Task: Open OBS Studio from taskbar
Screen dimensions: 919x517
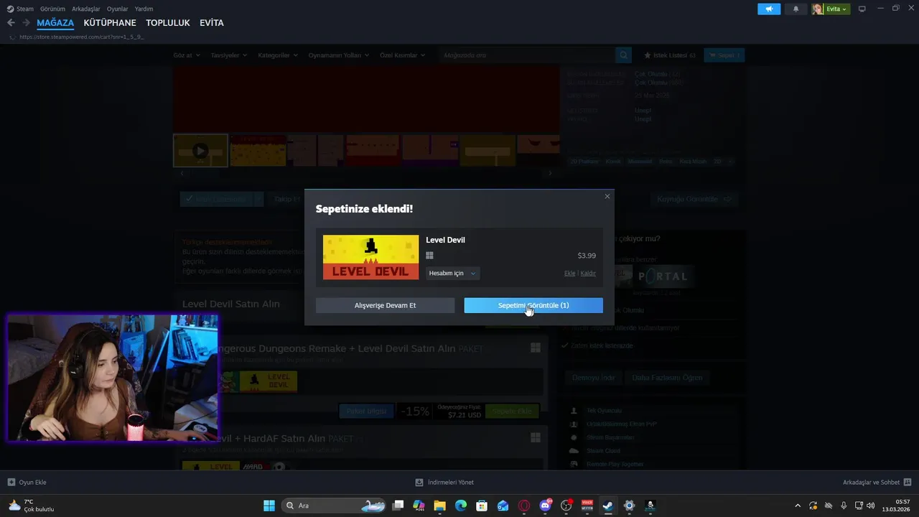Action: click(566, 506)
